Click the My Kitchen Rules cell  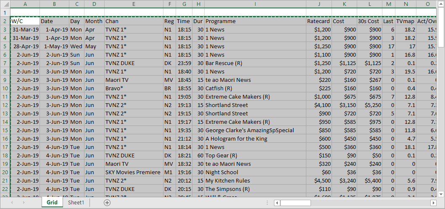[255, 180]
